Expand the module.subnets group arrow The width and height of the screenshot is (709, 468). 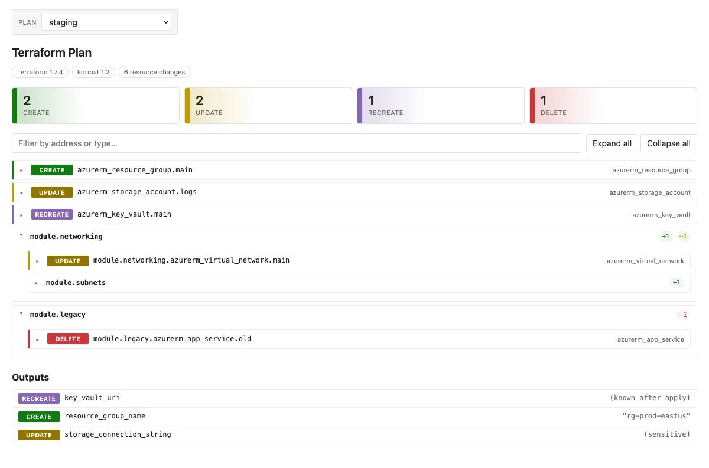point(38,283)
